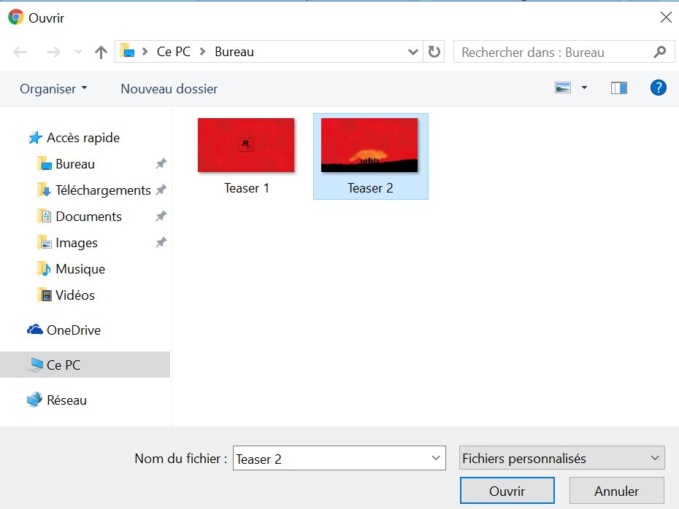Screen dimensions: 679x509
Task: Go forward with the right arrow
Action: [x=53, y=53]
